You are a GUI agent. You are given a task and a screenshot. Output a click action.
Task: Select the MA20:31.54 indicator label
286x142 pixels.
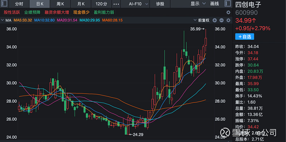pyautogui.click(x=67, y=20)
